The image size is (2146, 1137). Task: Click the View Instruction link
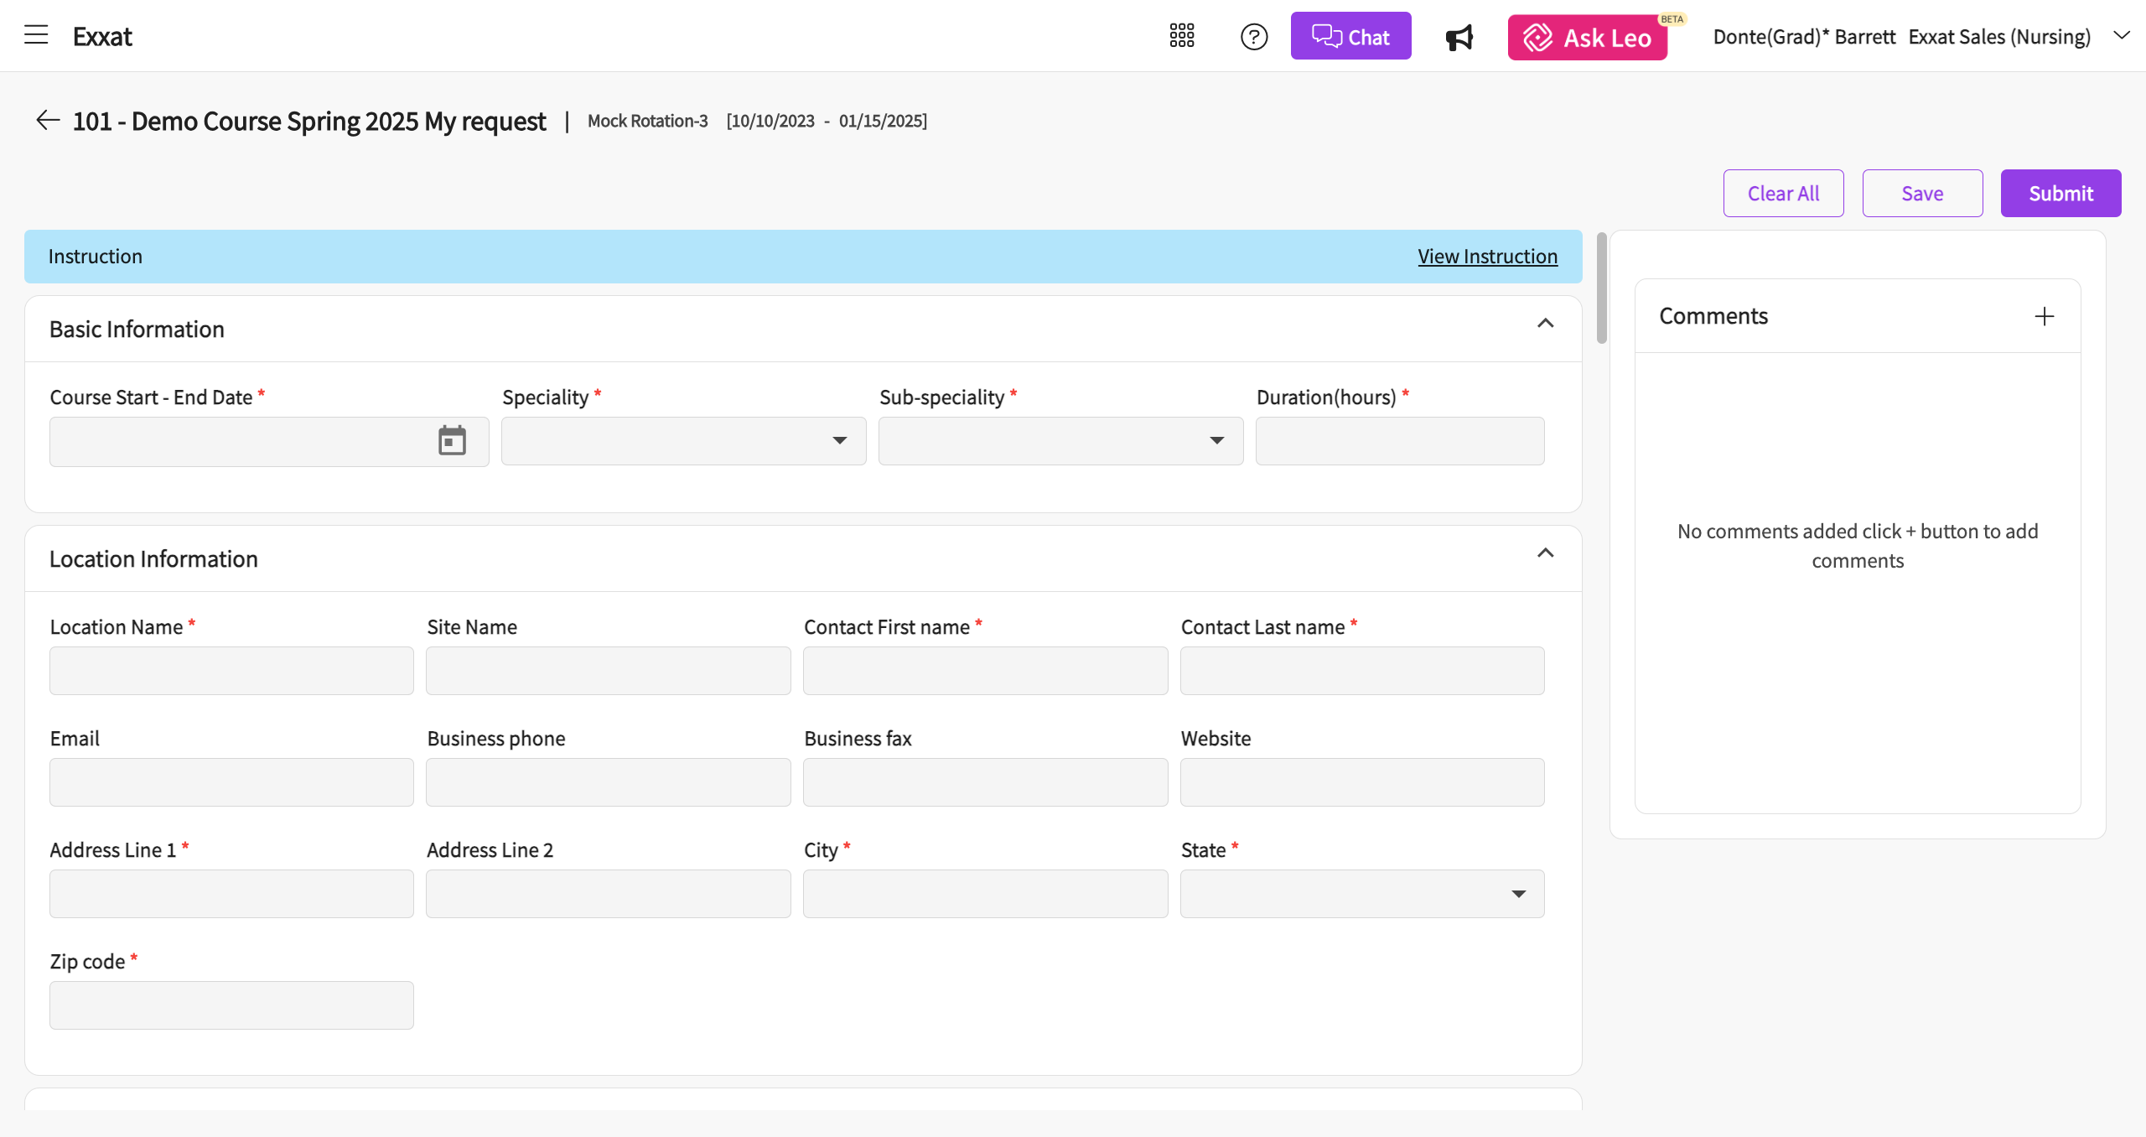1487,257
